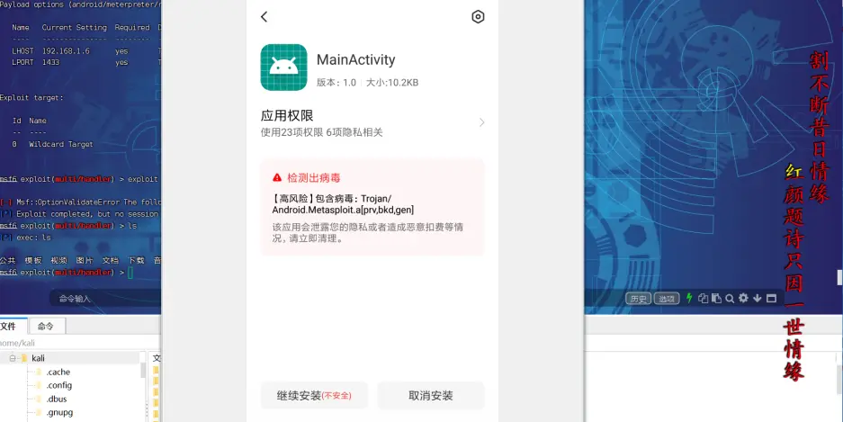Screen dimensions: 843x422
Task: Click 取消安装 button
Action: [x=431, y=396]
